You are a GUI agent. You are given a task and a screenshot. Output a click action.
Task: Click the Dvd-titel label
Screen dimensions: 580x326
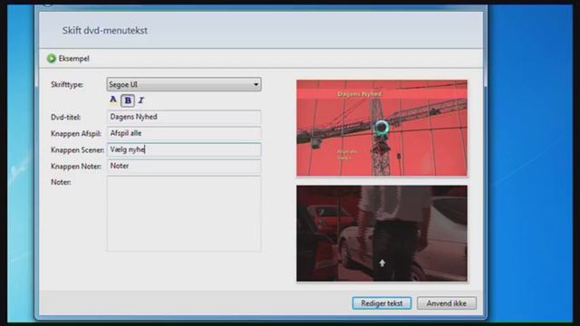pos(66,117)
